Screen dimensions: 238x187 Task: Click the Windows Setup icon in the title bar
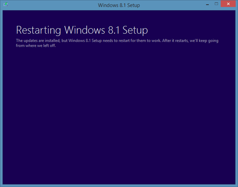[x=5, y=4]
